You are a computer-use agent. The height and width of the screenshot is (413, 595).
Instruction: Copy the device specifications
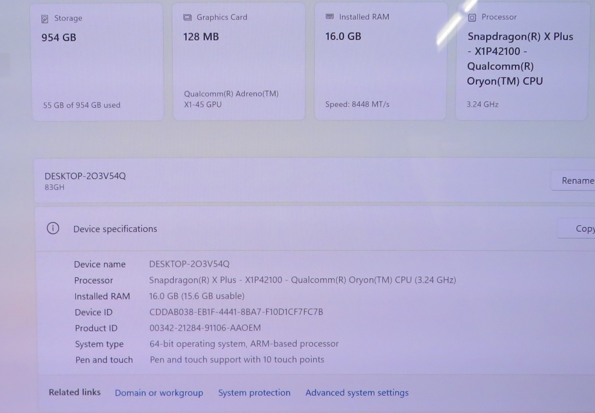(x=577, y=228)
